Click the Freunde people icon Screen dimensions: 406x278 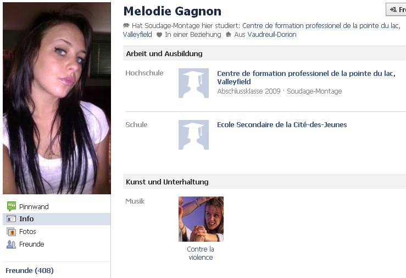12,244
